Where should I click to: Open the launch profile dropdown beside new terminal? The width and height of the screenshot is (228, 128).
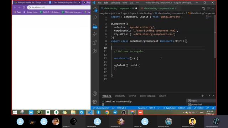pyautogui.click(x=206, y=96)
